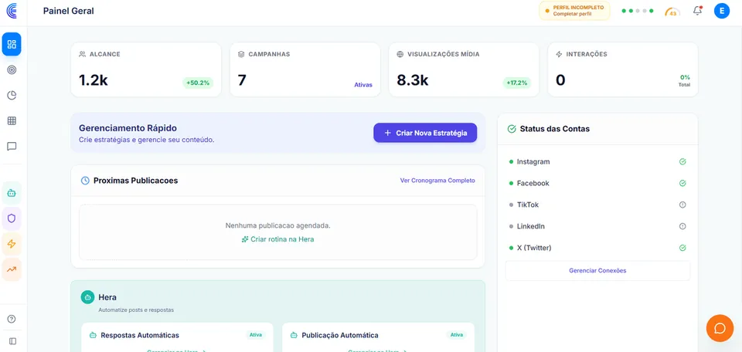742x352 pixels.
Task: Click the Completar perfil banner
Action: coord(574,11)
